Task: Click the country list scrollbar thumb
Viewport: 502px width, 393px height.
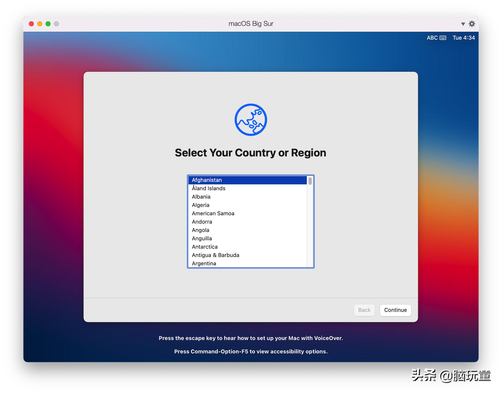Action: pyautogui.click(x=310, y=181)
